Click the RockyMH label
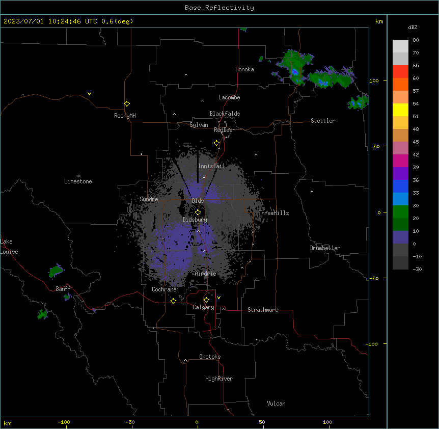 tap(125, 116)
